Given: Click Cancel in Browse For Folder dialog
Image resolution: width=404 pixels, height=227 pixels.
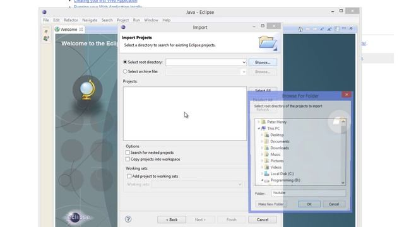Looking at the screenshot, I should click(334, 204).
